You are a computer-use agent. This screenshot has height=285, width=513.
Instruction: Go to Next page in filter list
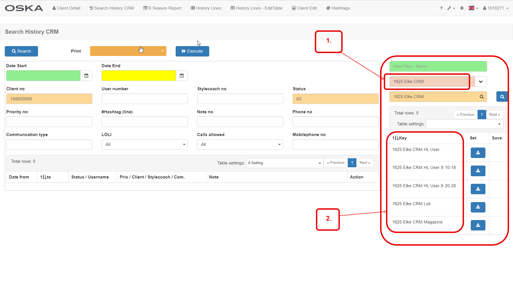495,115
